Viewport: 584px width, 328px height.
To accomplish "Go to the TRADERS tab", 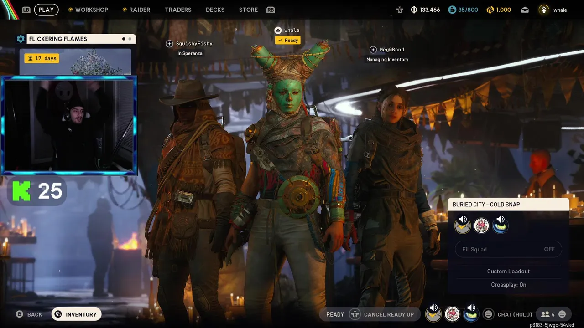I will coord(178,10).
